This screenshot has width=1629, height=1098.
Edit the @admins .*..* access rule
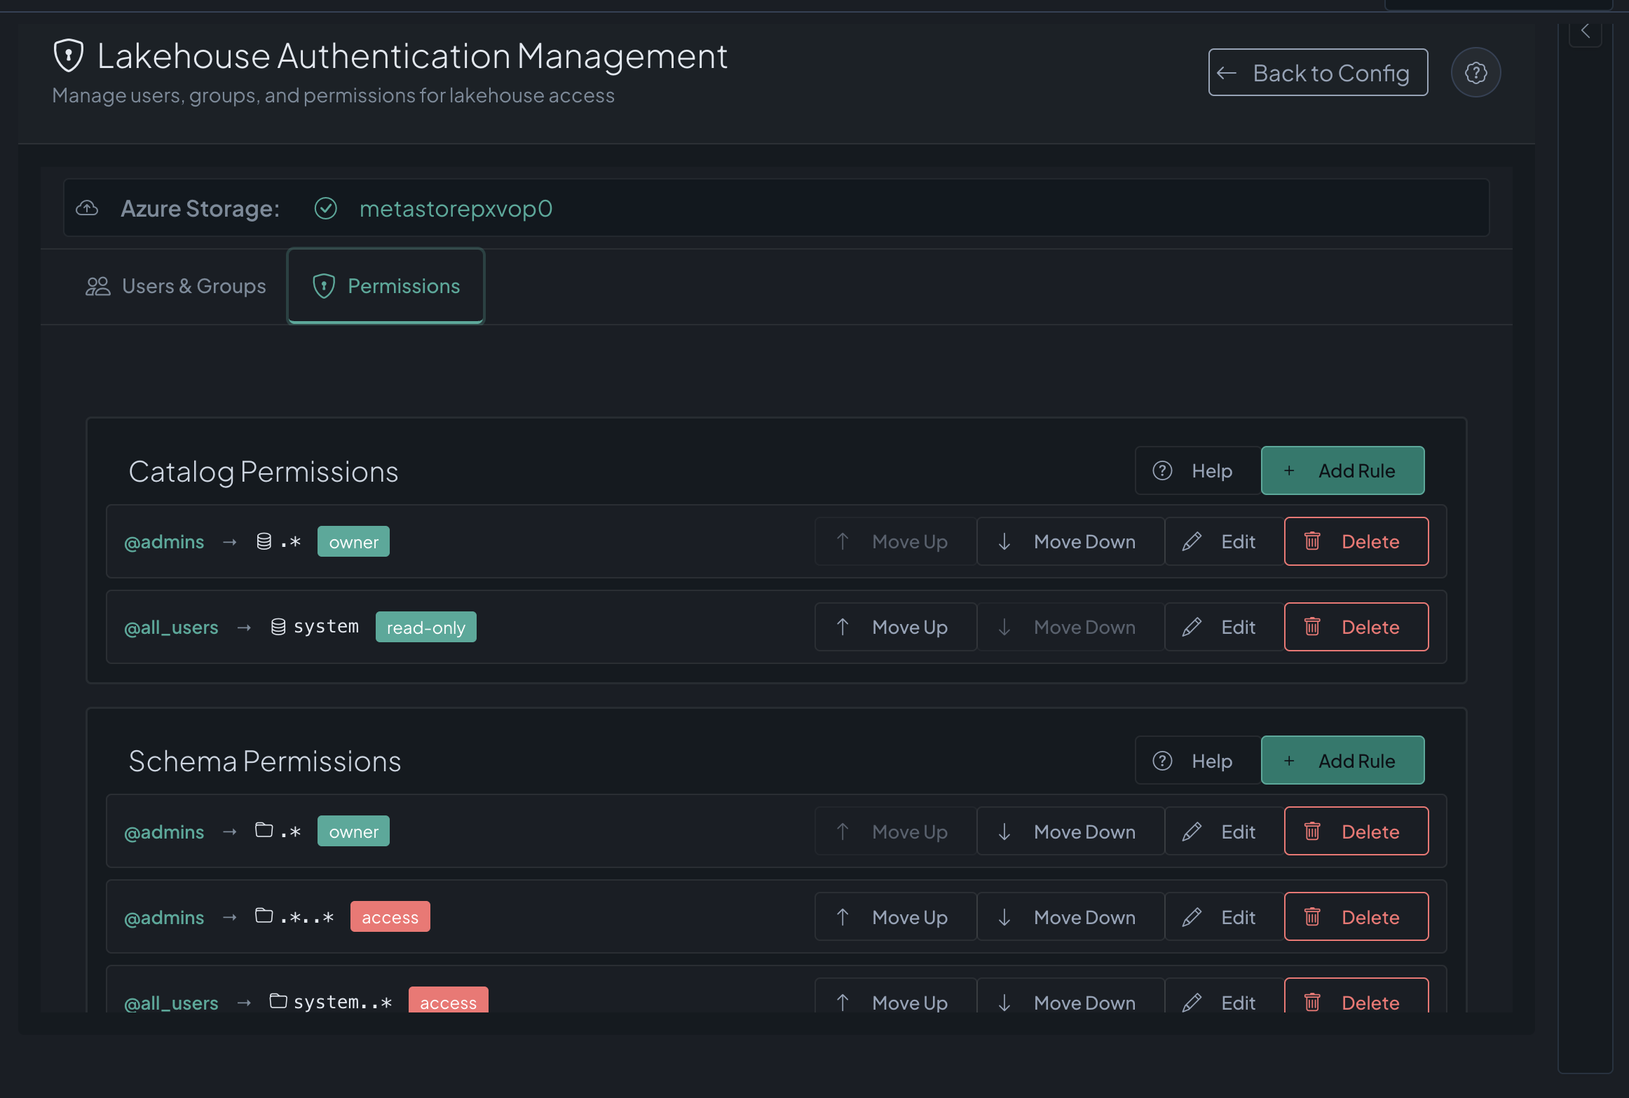(1224, 917)
